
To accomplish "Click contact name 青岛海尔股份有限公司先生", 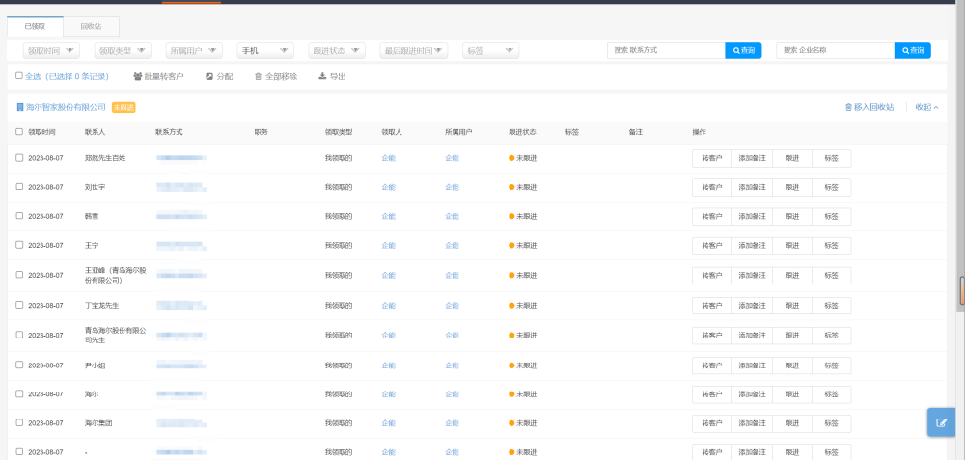I will (116, 336).
